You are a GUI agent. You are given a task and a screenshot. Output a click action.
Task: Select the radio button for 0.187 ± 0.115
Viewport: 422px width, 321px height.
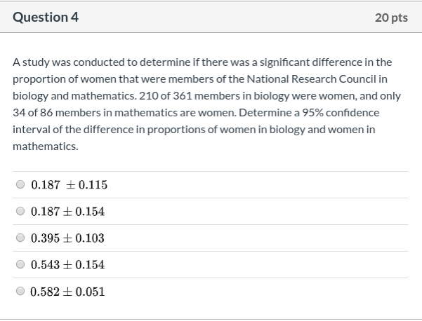pyautogui.click(x=20, y=185)
